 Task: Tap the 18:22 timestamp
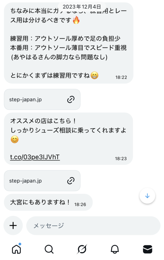[121, 77]
